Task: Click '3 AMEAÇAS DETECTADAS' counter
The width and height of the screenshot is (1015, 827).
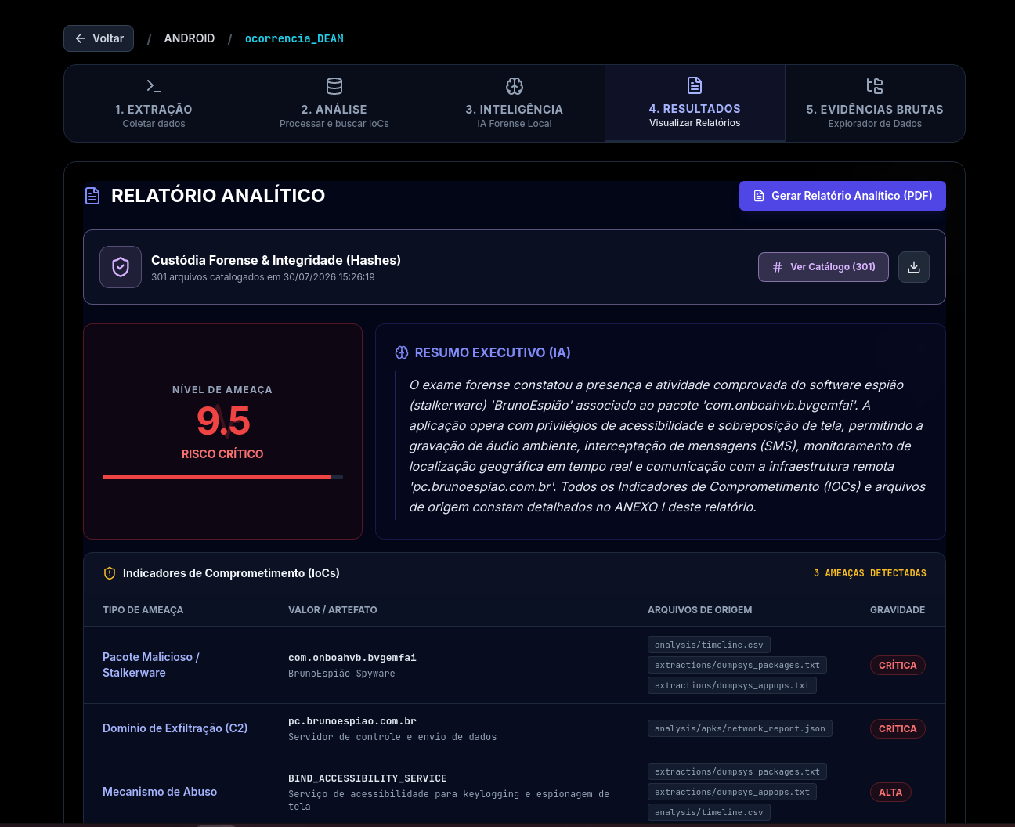Action: [869, 573]
